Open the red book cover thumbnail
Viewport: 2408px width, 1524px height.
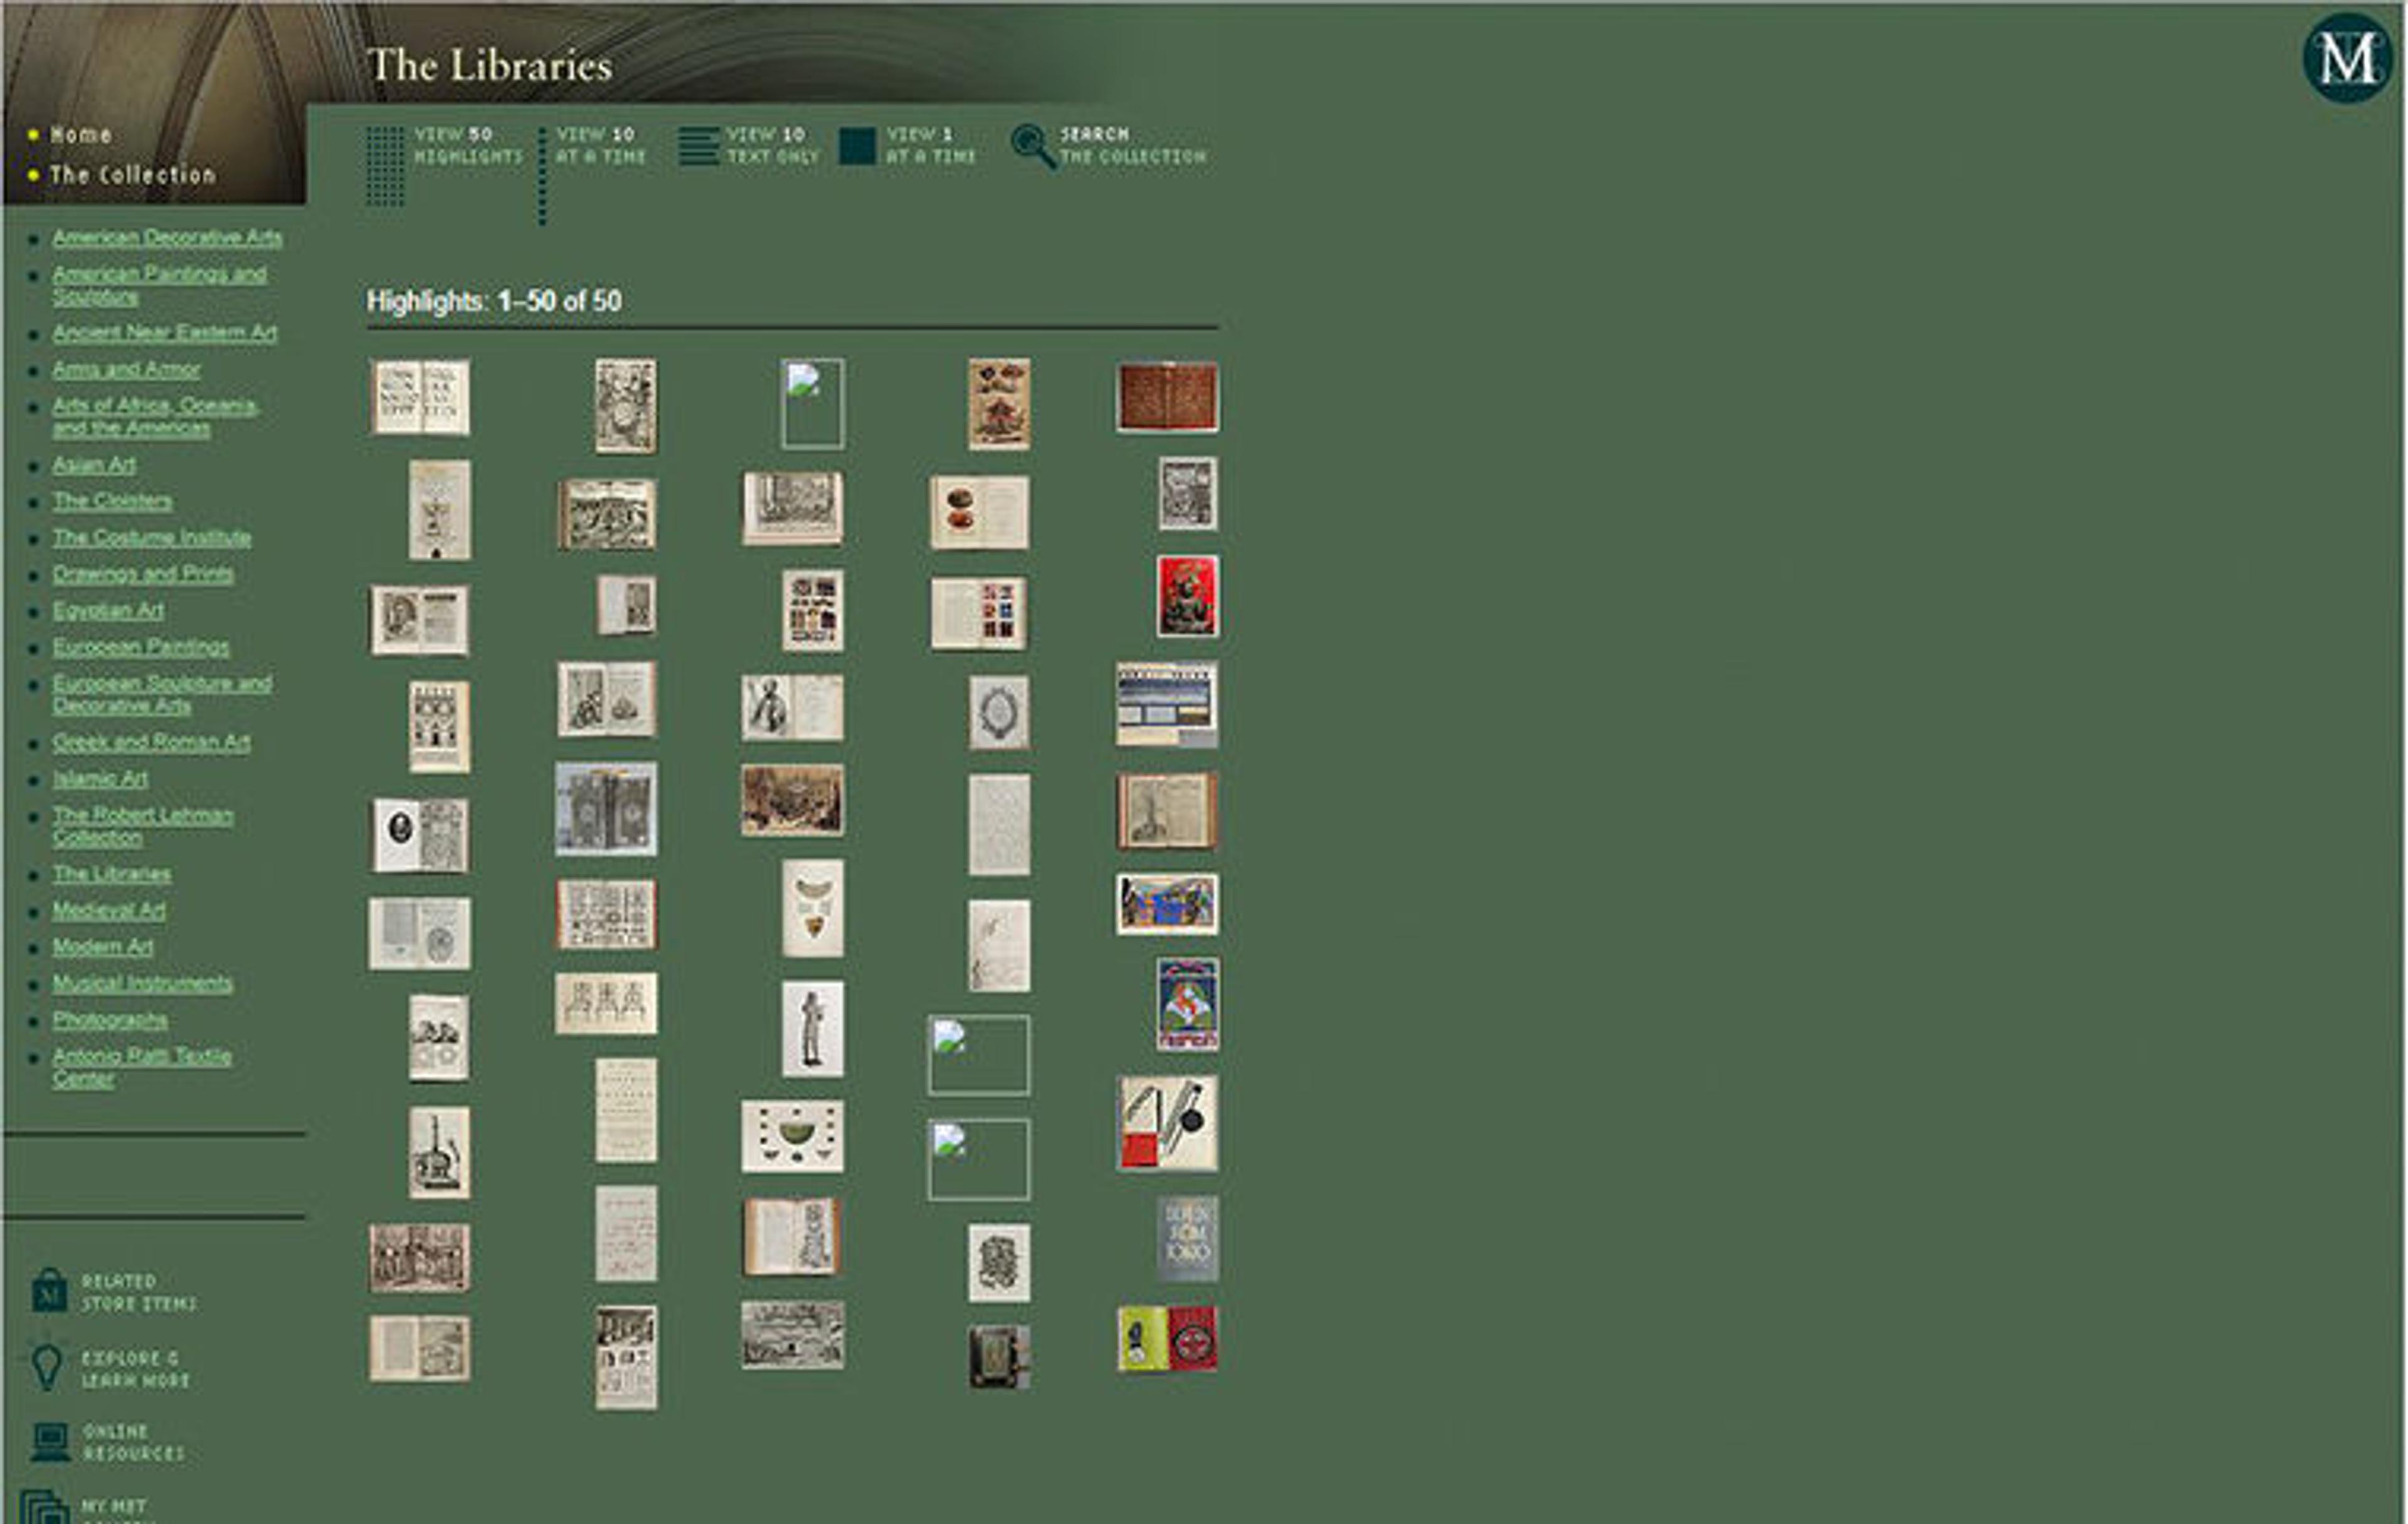click(x=1187, y=597)
